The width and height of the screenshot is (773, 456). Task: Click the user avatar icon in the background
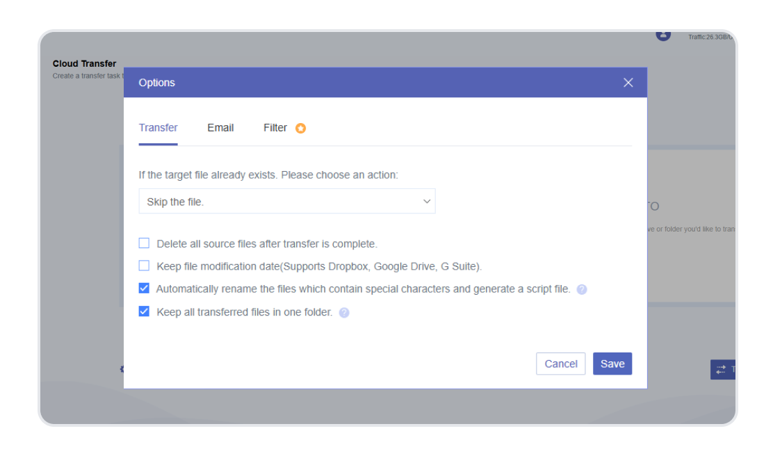(663, 35)
